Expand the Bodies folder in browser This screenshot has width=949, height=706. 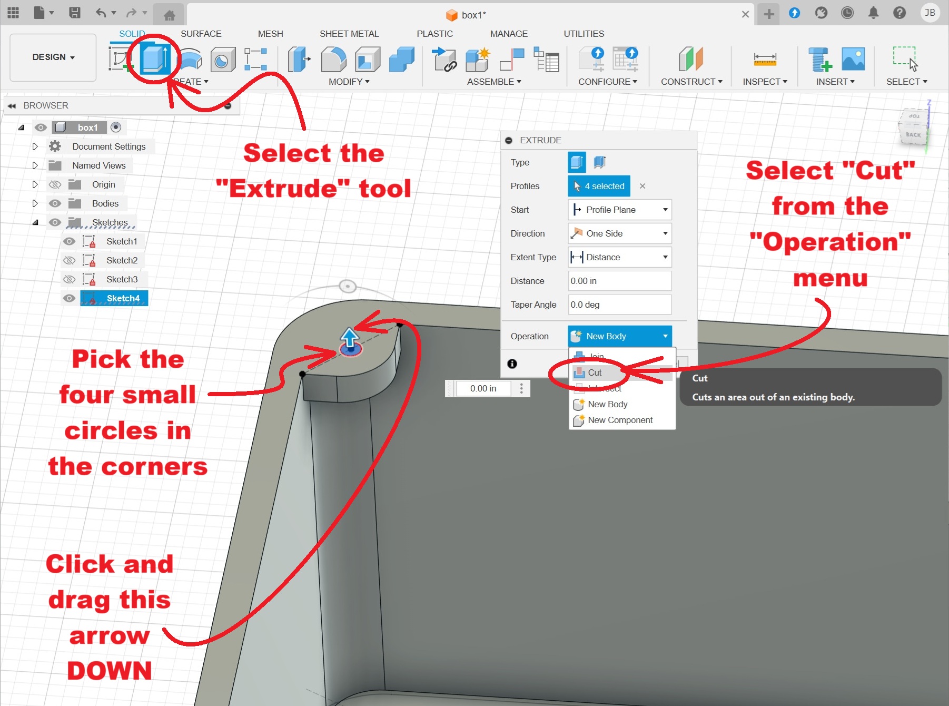tap(35, 203)
